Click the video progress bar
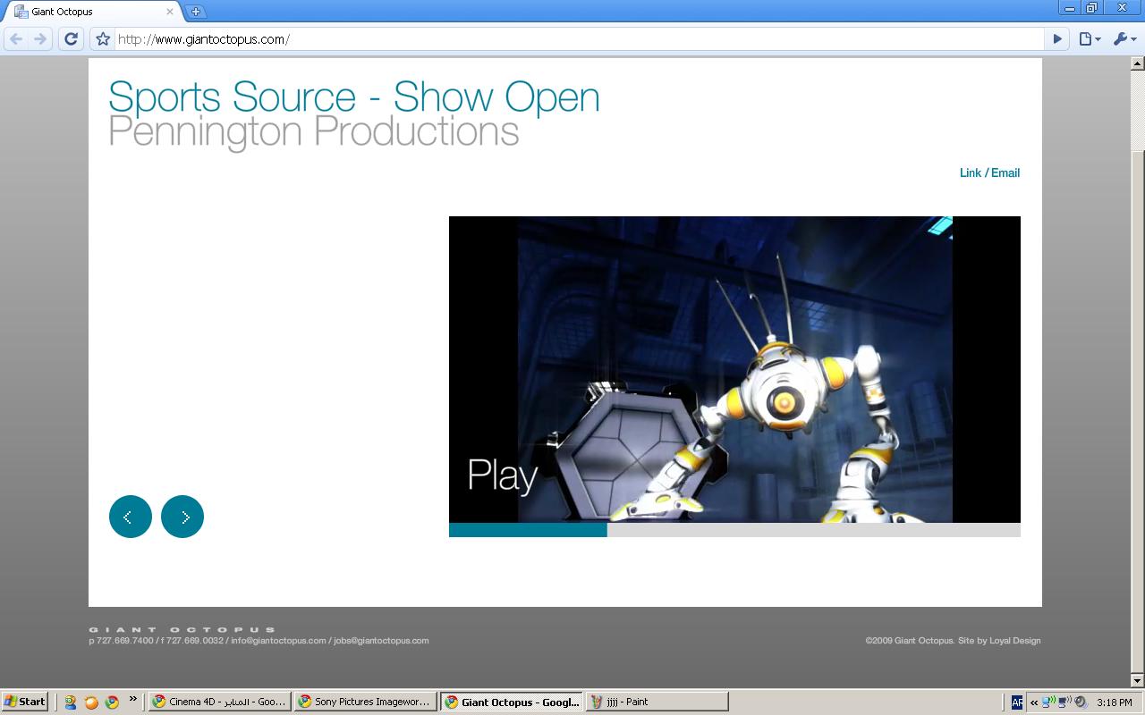 coord(734,530)
